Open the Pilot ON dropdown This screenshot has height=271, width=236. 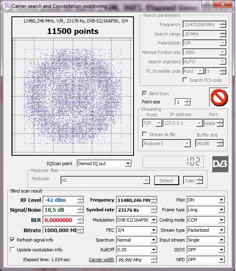point(221,200)
